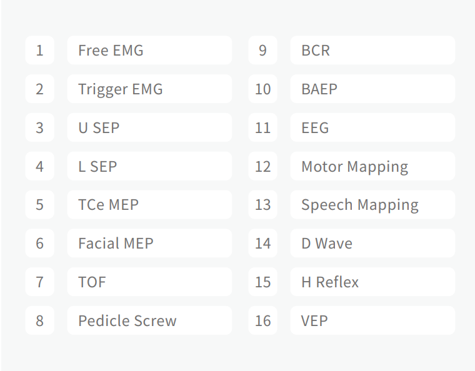Pick the TCe MEP option
This screenshot has height=371, width=475.
pyautogui.click(x=149, y=204)
